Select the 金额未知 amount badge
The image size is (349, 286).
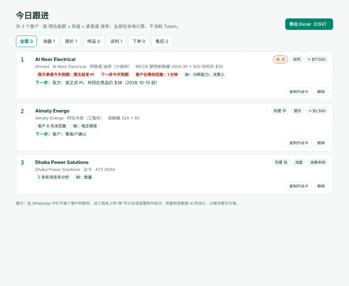pos(318,162)
